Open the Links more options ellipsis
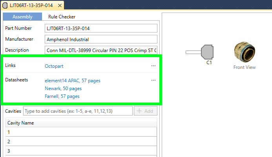 (153, 66)
